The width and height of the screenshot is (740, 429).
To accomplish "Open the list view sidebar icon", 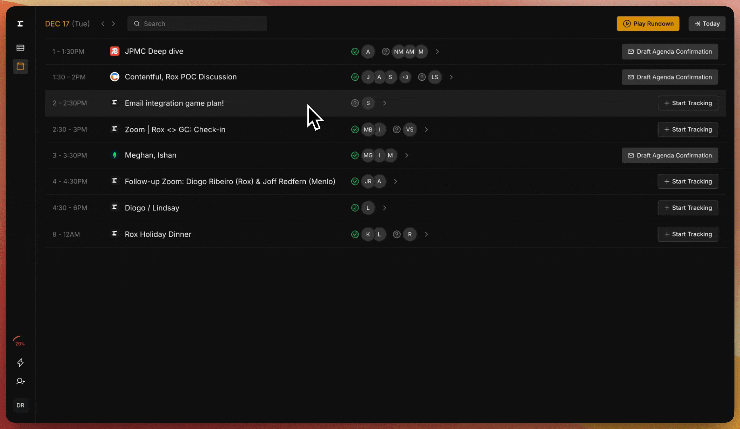I will 20,48.
